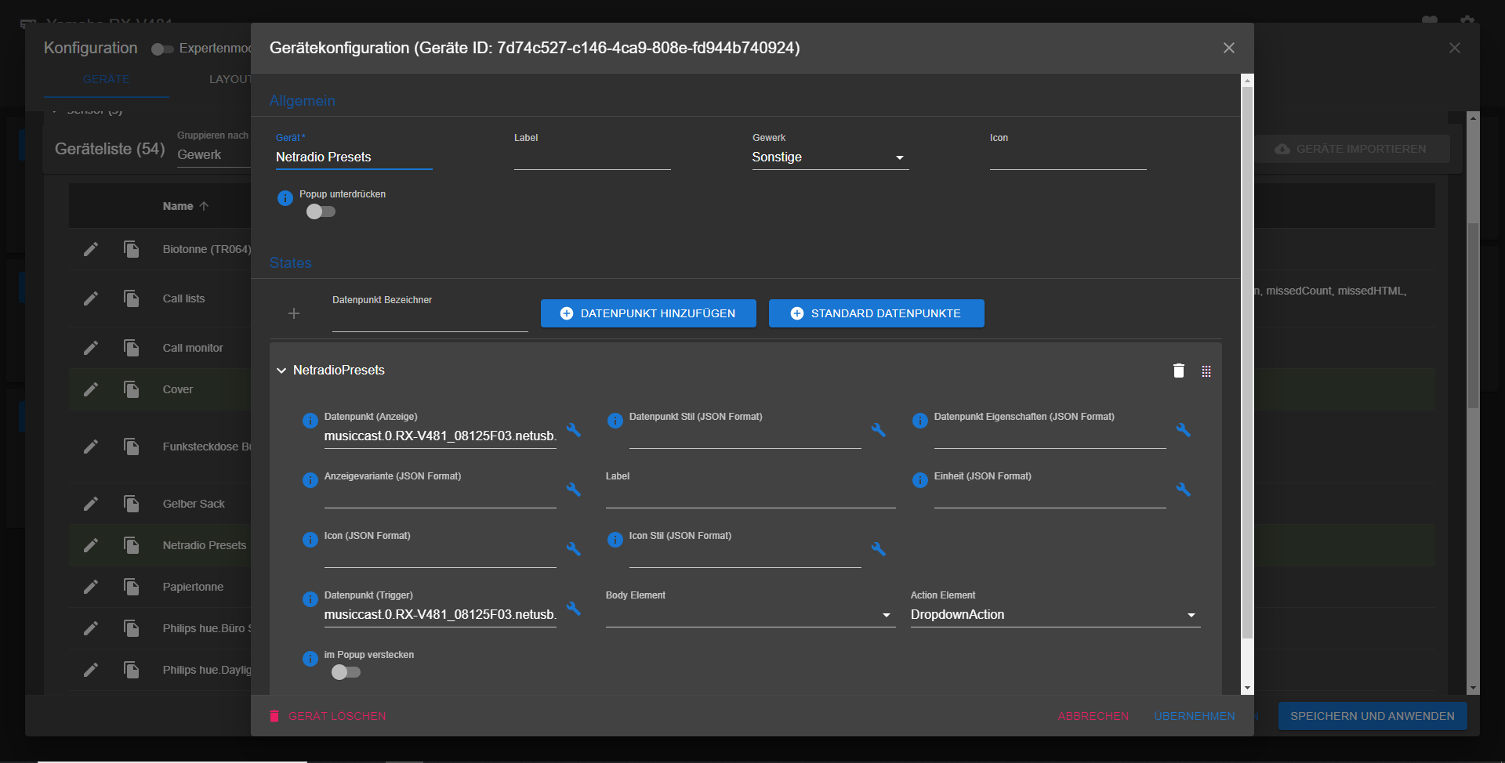Viewport: 1505px width, 763px height.
Task: Copy the Call lists device
Action: pyautogui.click(x=131, y=298)
